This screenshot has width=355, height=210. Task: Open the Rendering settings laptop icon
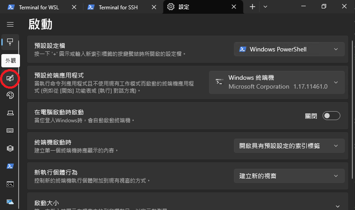pos(10,113)
